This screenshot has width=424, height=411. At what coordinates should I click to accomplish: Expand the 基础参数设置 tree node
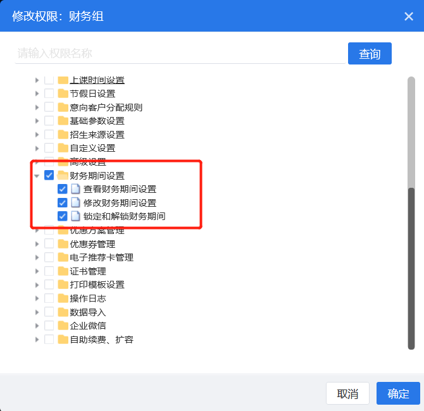37,121
